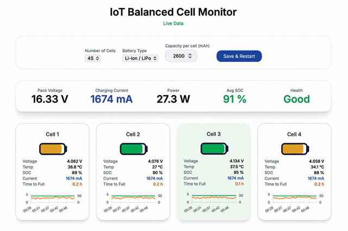Screen dimensions: 348x231
Task: Select the Cell 3 card title
Action: pos(214,134)
